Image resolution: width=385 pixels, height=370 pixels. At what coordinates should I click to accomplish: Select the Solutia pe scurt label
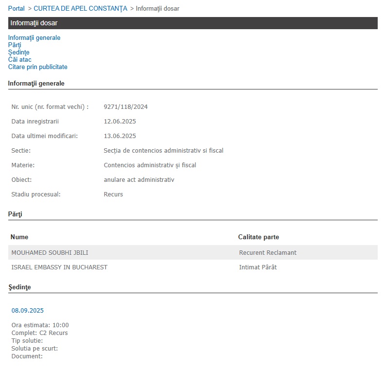coord(35,349)
